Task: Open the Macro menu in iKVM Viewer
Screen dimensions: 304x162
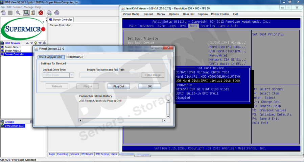Action: tap(161, 14)
